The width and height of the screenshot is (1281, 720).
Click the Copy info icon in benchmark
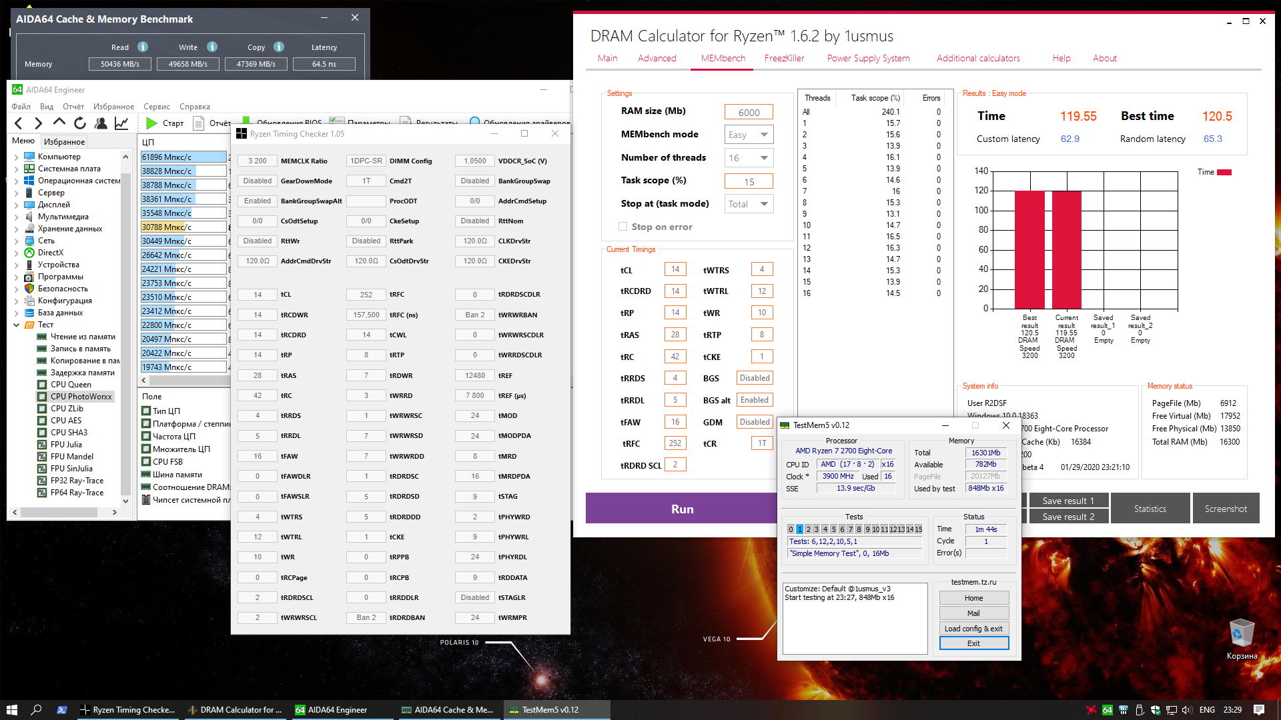279,47
